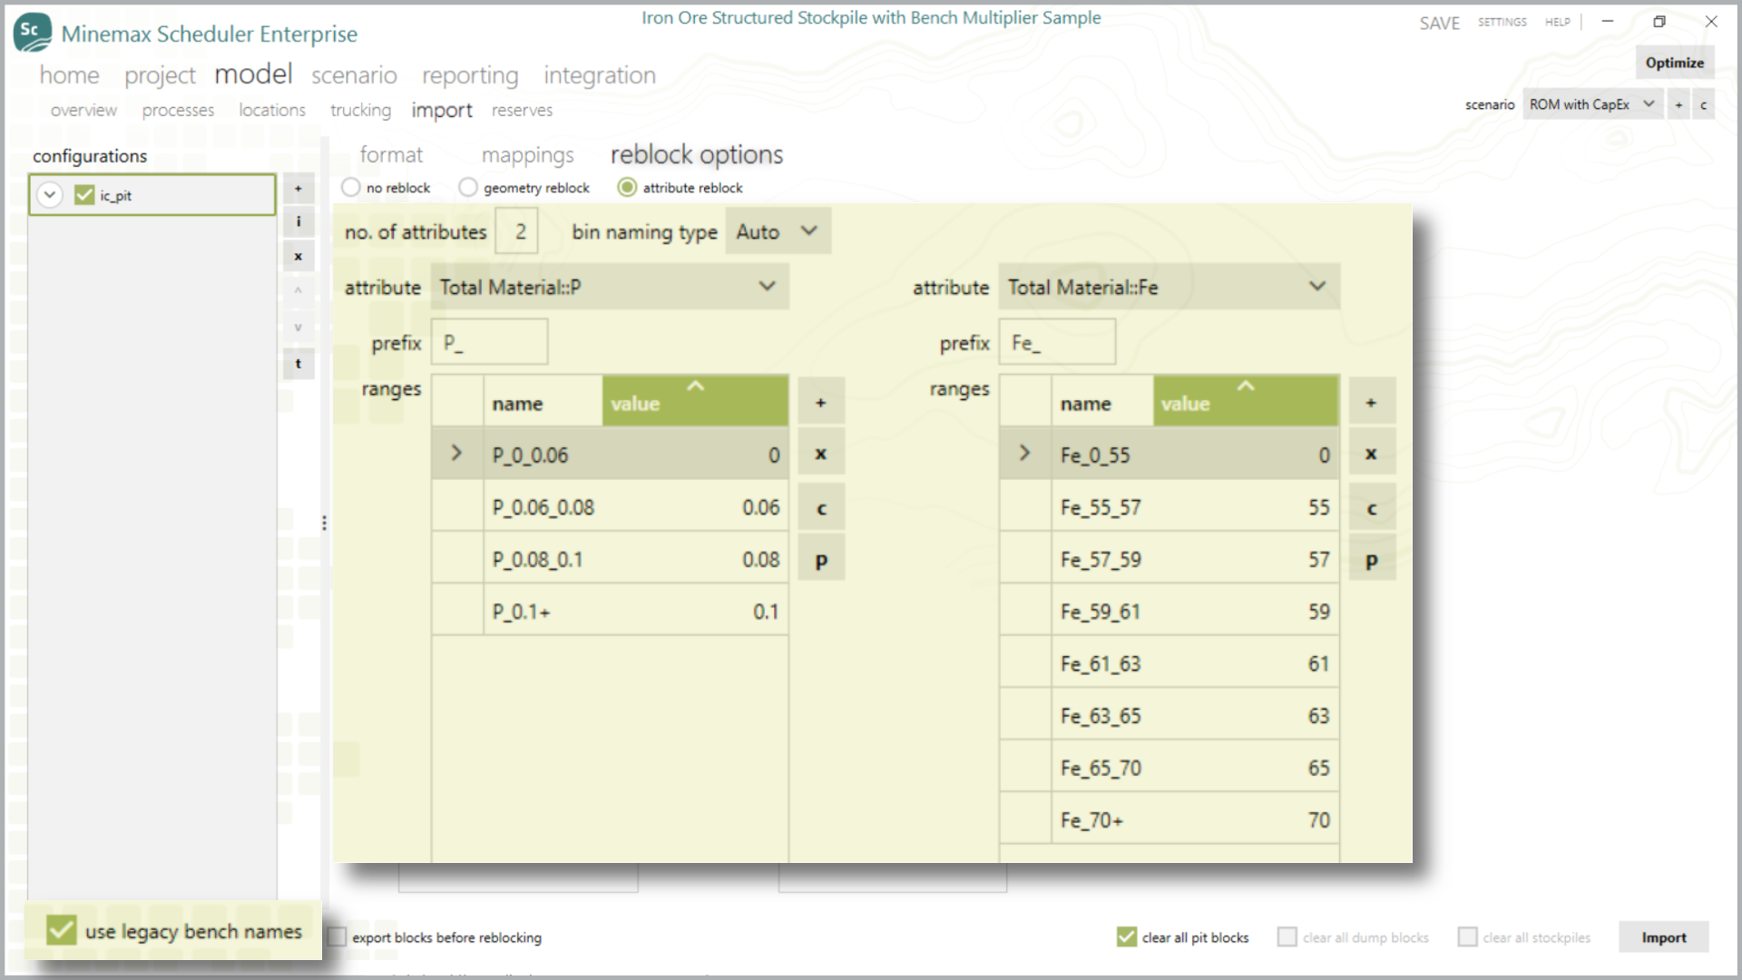Select the Fe_61_63 range row

click(1169, 663)
